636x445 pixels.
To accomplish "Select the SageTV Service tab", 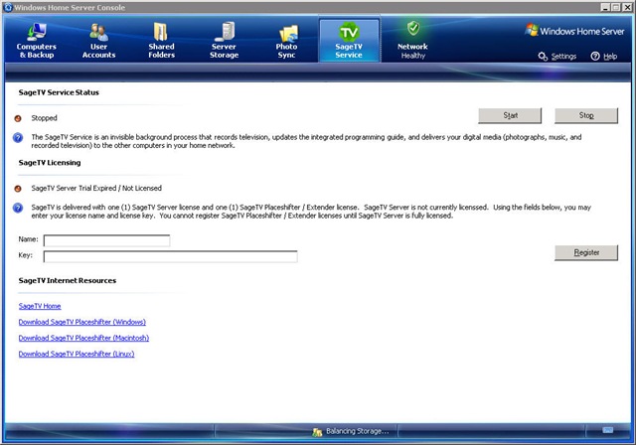I will [349, 41].
